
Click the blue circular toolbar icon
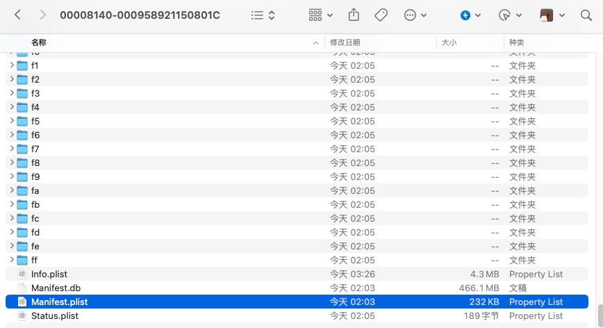click(x=465, y=15)
